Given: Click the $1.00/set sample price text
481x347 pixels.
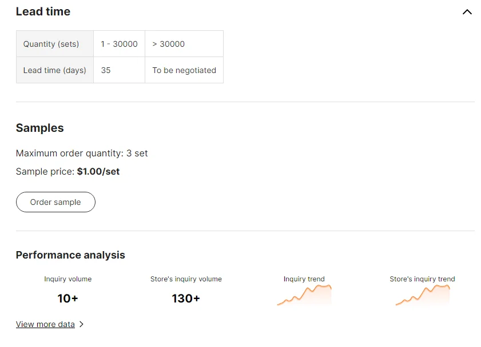Looking at the screenshot, I should coord(98,171).
